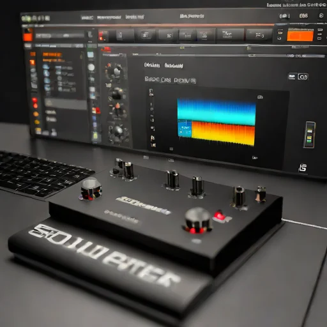
Task: Click the solid white button beside the outlined toggle
Action: [292, 76]
